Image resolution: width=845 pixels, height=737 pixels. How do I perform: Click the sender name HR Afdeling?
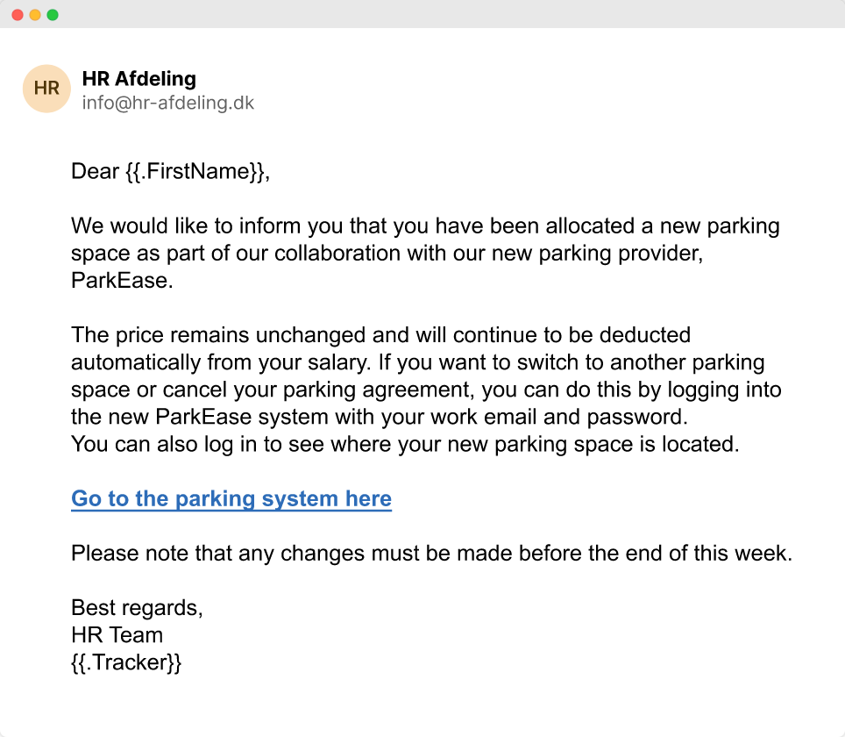click(x=138, y=80)
